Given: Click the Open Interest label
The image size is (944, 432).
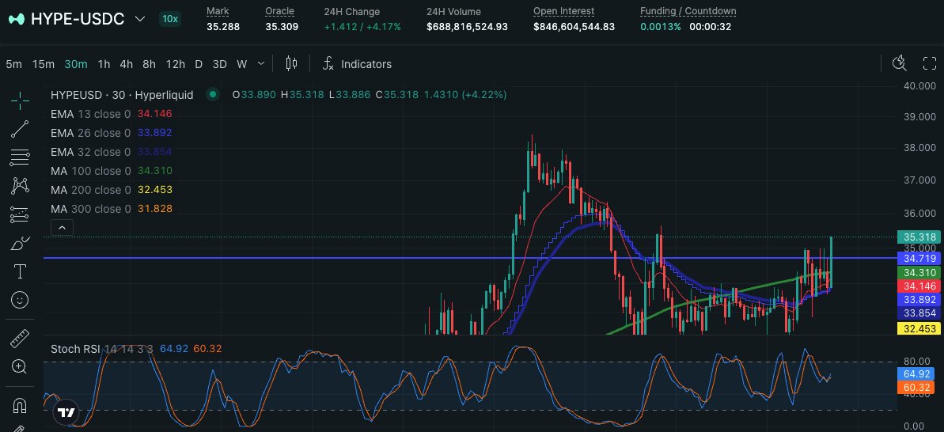Looking at the screenshot, I should (563, 11).
